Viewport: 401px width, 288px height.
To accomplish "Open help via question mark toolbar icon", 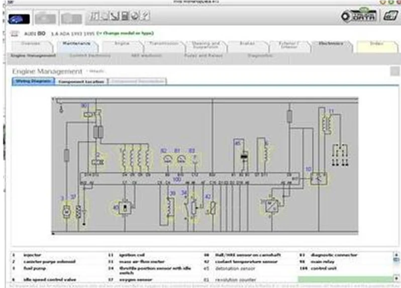I will click(145, 16).
